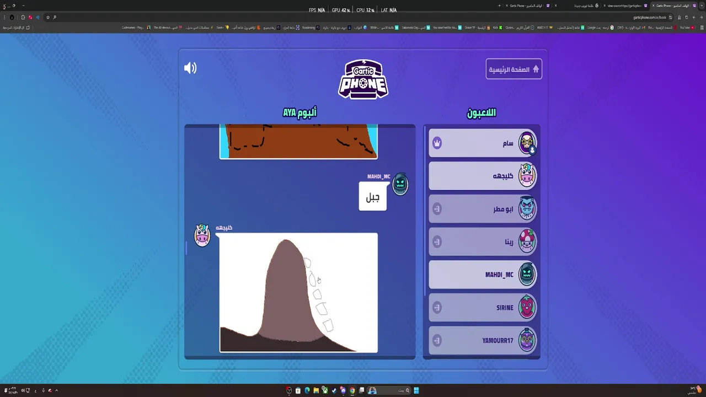Open the brown drawing at album top
The width and height of the screenshot is (706, 397).
point(298,141)
